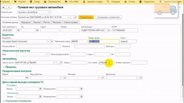Open ОС и НМА menu section
This screenshot has height=103, width=184.
click(x=72, y=2)
